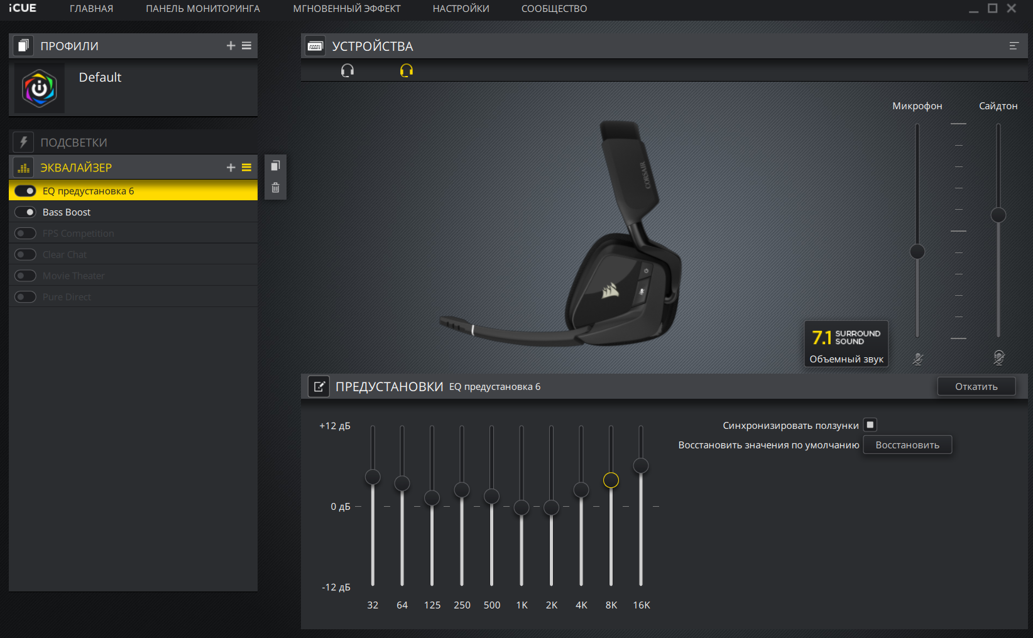The width and height of the screenshot is (1033, 638).
Task: Click the Default profile iCUE logo
Action: click(x=40, y=89)
